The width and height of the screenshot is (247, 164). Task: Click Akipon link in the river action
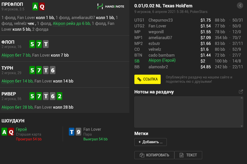pyautogui.click(x=7, y=107)
